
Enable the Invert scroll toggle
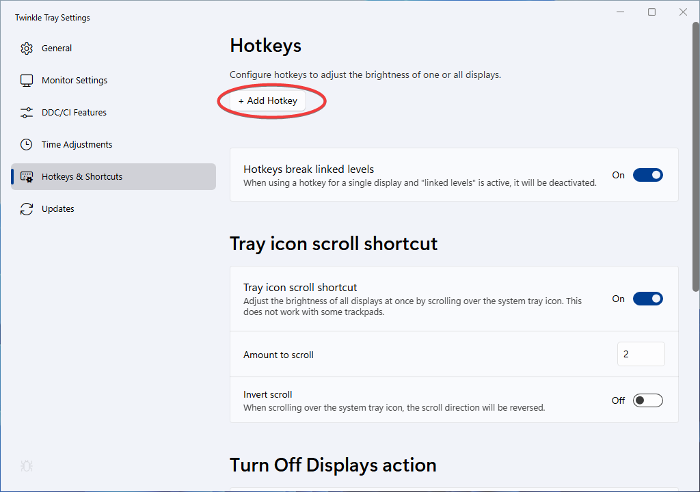point(647,400)
